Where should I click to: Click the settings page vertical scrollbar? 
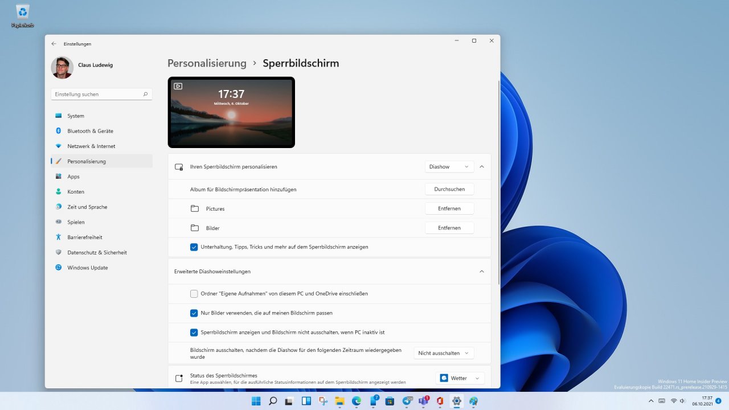(499, 182)
